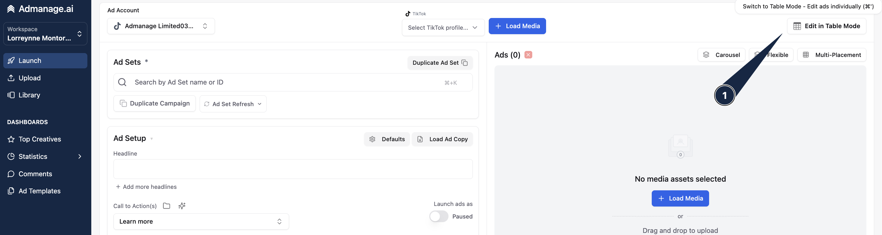Open the Comments dashboard
Screen dimensions: 882x235
(45, 174)
